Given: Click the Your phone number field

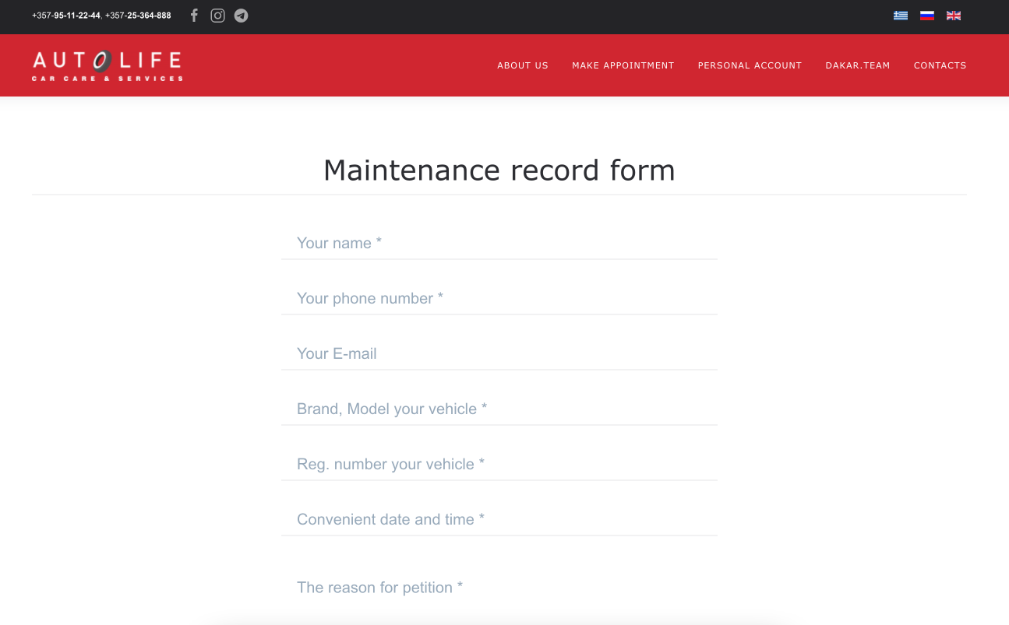Looking at the screenshot, I should [499, 299].
